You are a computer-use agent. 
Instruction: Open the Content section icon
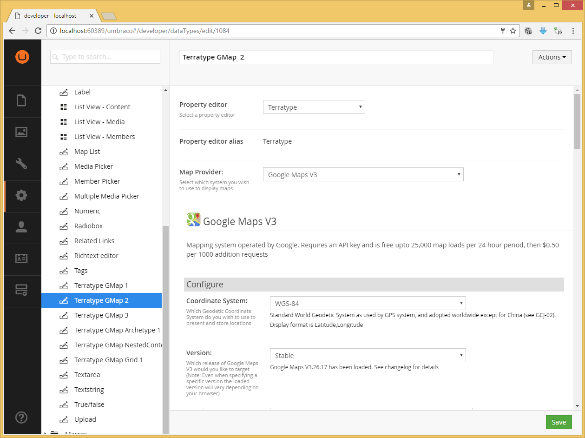pos(21,100)
